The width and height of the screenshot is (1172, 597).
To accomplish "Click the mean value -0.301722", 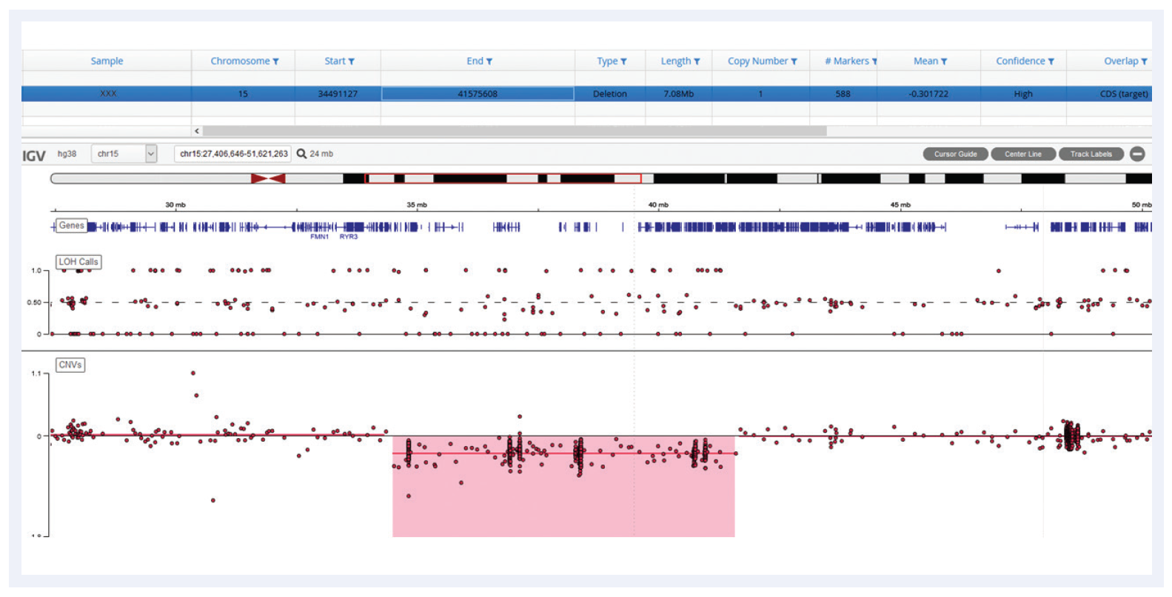I will point(928,94).
